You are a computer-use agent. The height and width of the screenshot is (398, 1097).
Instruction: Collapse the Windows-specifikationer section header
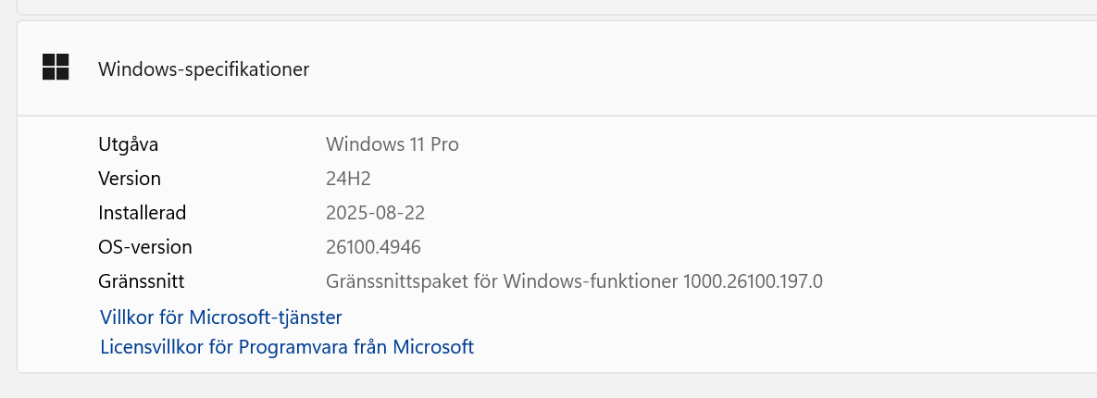[x=557, y=68]
